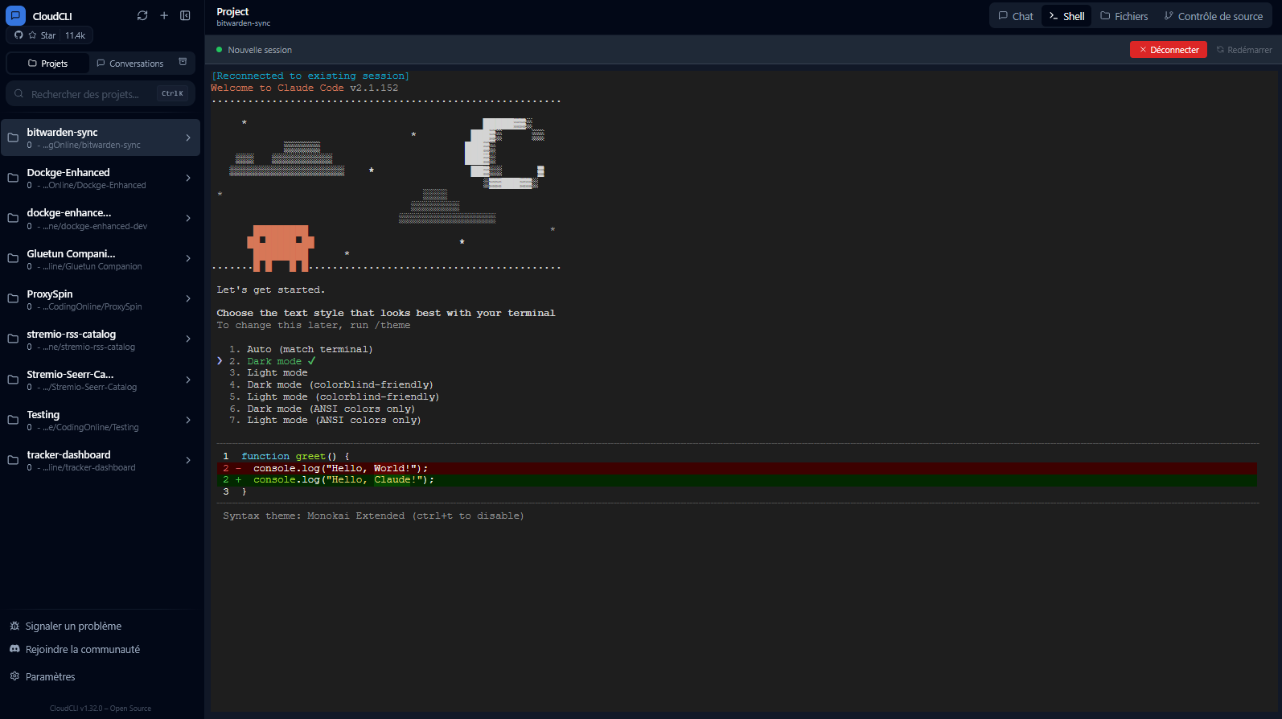Expand the dockge-enhanced-dev project chevron
The image size is (1282, 719).
coord(188,218)
